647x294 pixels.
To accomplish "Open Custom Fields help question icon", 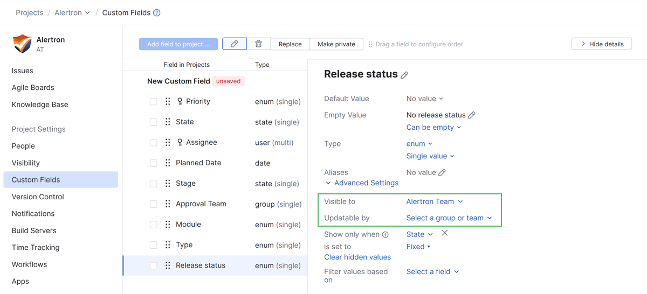I will (157, 13).
